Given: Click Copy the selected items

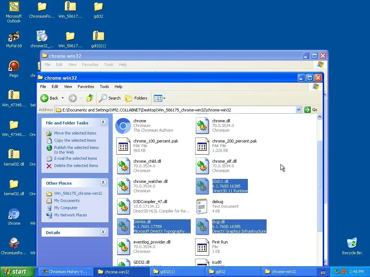Looking at the screenshot, I should click(75, 140).
